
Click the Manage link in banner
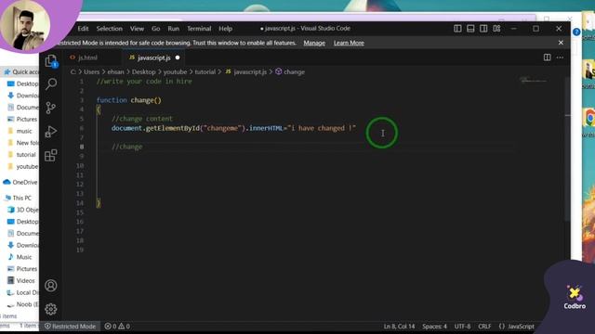pyautogui.click(x=314, y=43)
